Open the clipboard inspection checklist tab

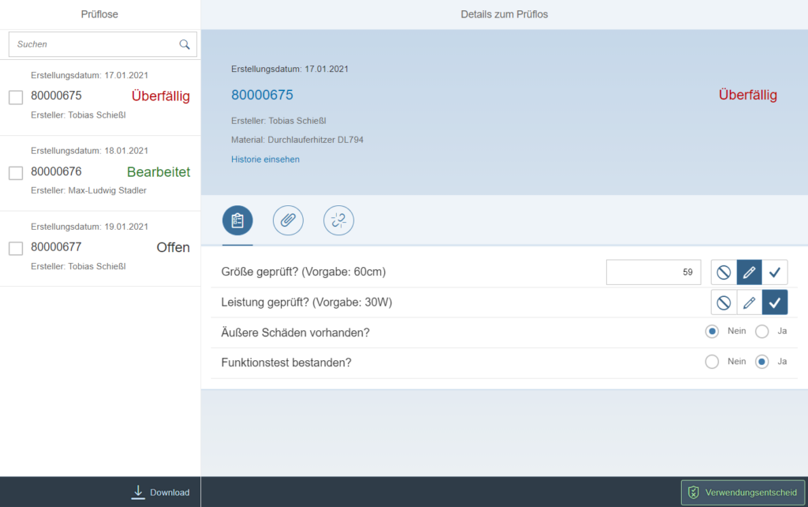pos(238,221)
